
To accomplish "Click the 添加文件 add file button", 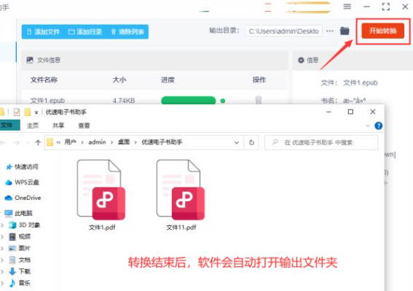I will pyautogui.click(x=44, y=32).
